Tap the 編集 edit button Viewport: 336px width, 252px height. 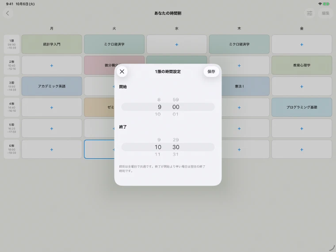coord(325,13)
